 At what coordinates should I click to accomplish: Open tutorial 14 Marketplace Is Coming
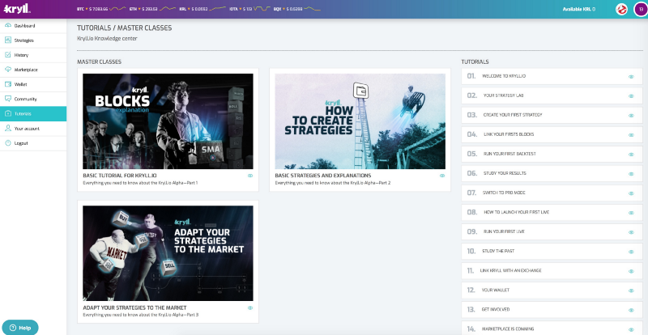(552, 329)
